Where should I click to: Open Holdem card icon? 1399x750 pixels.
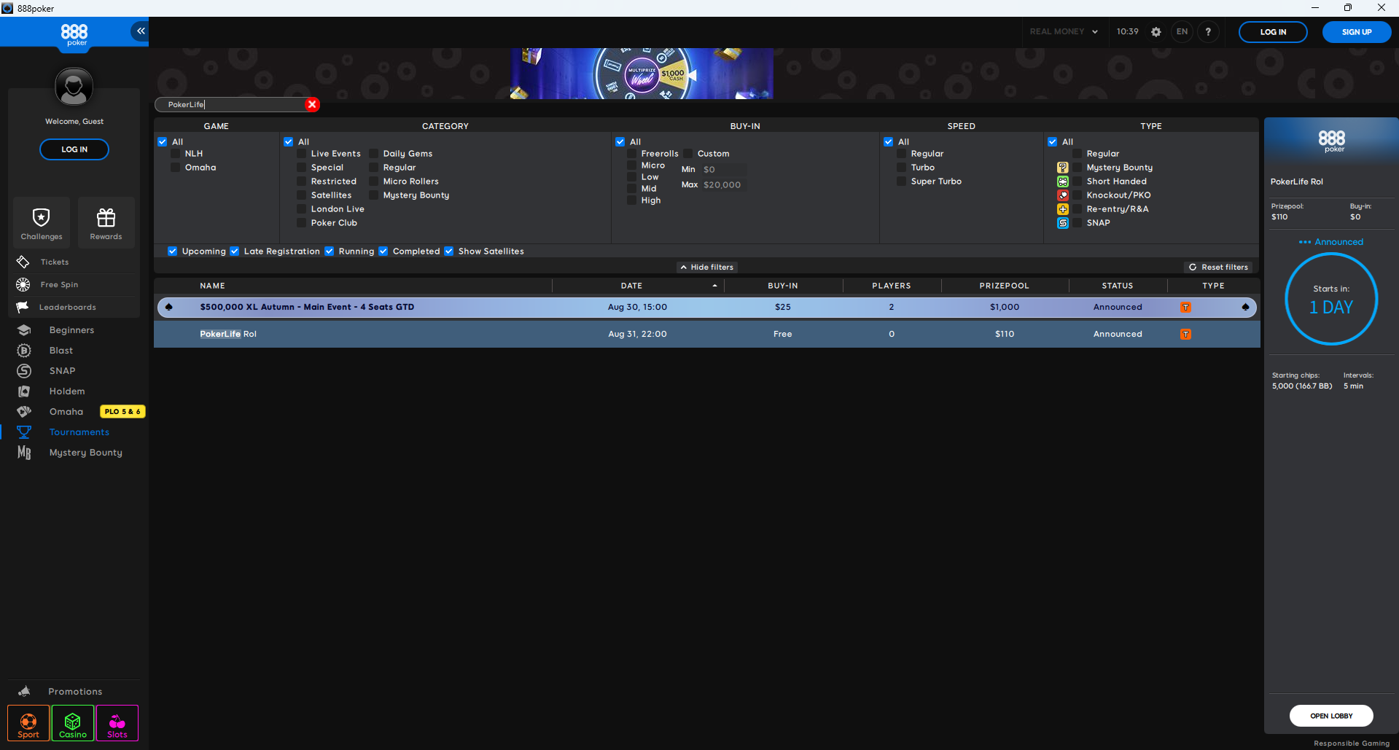pyautogui.click(x=24, y=391)
